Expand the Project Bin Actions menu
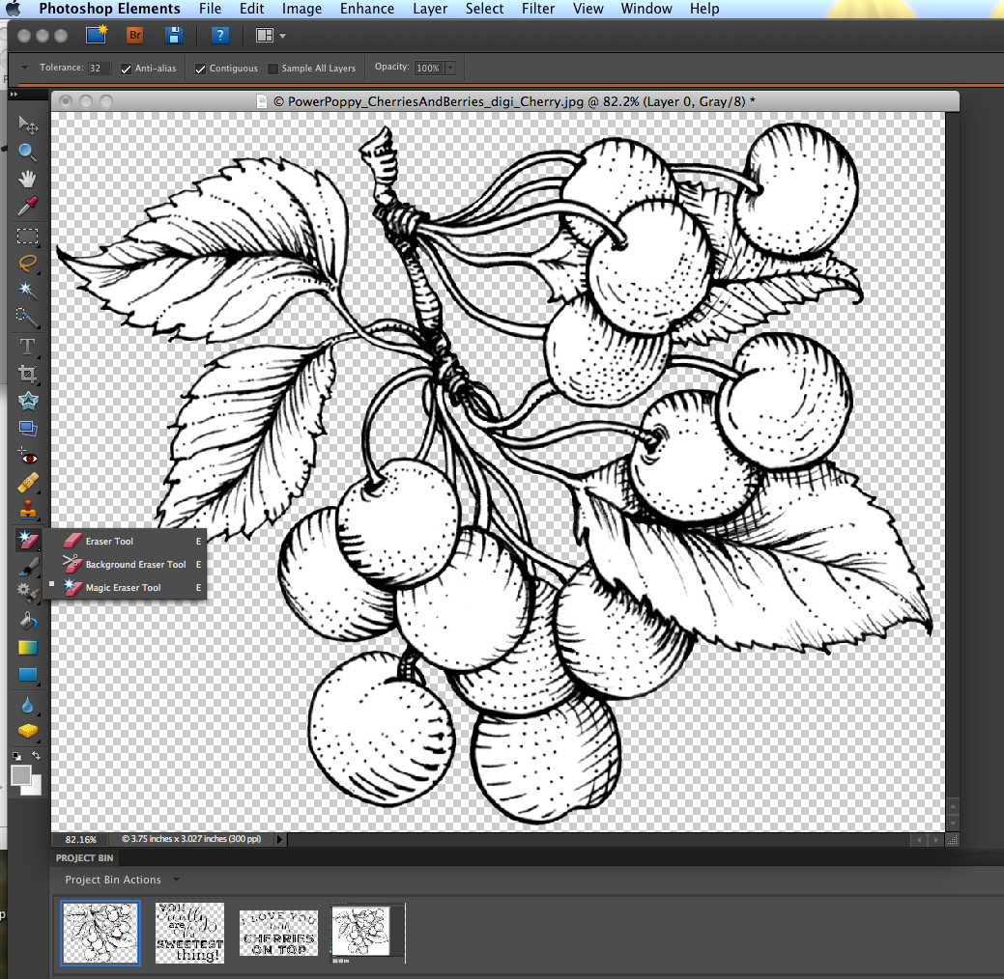The height and width of the screenshot is (979, 1004). [x=175, y=880]
